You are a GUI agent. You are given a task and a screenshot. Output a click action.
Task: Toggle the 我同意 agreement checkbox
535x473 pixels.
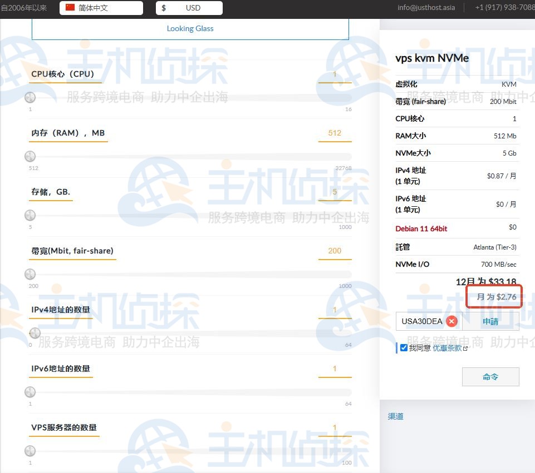point(404,348)
